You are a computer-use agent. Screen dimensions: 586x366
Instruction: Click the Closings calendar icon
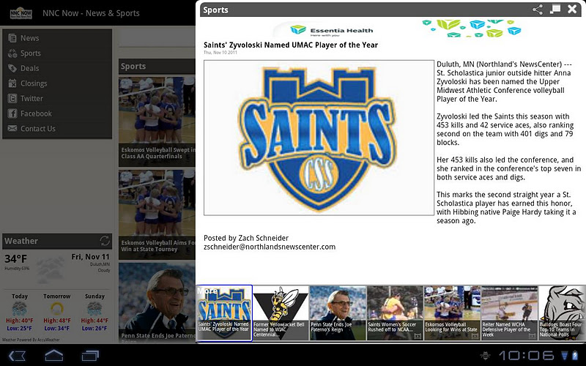coord(12,83)
